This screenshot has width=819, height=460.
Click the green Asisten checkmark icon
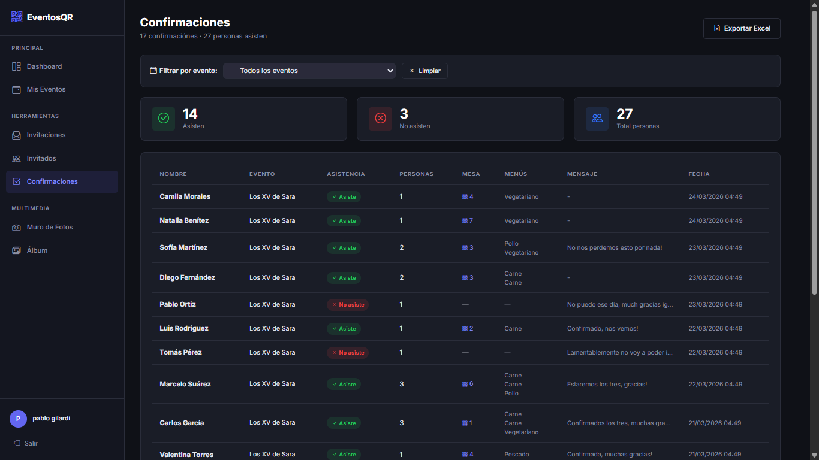click(x=164, y=119)
